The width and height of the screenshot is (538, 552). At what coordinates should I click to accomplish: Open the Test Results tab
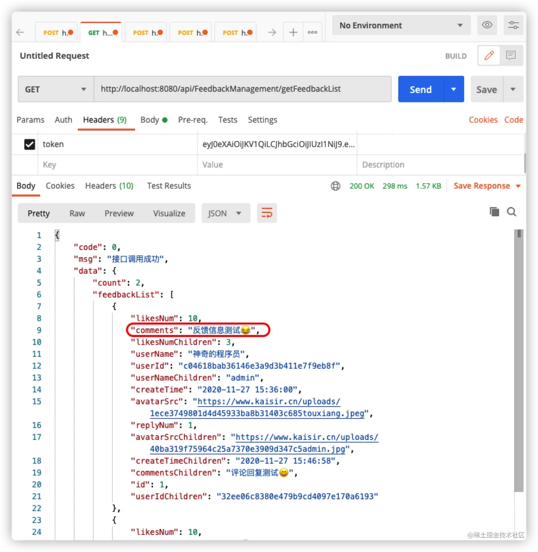(169, 186)
